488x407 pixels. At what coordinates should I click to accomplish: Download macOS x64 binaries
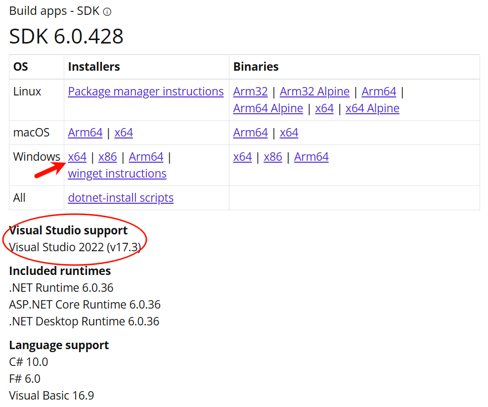point(289,133)
